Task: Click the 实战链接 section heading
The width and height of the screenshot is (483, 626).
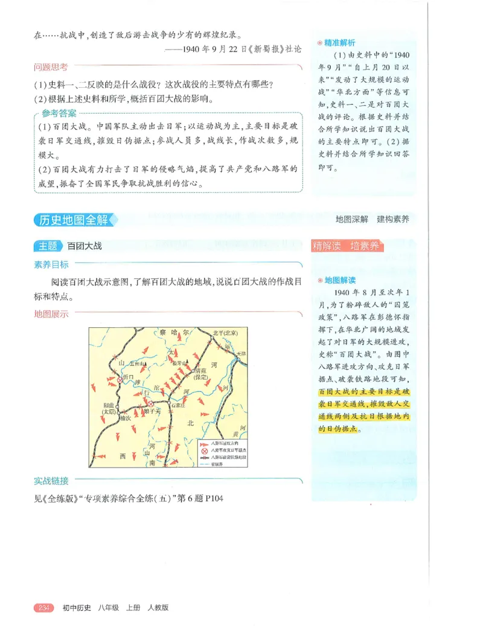Action: 51,481
